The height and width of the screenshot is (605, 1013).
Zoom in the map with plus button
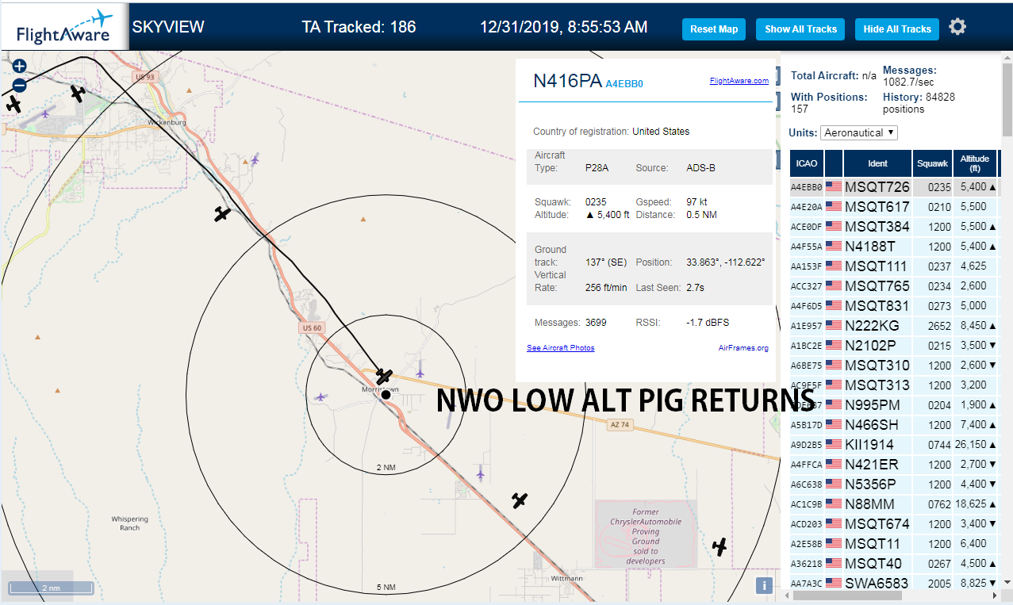[x=20, y=67]
